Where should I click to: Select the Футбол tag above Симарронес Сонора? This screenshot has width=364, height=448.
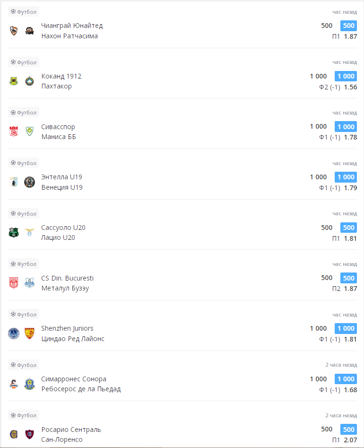click(24, 365)
